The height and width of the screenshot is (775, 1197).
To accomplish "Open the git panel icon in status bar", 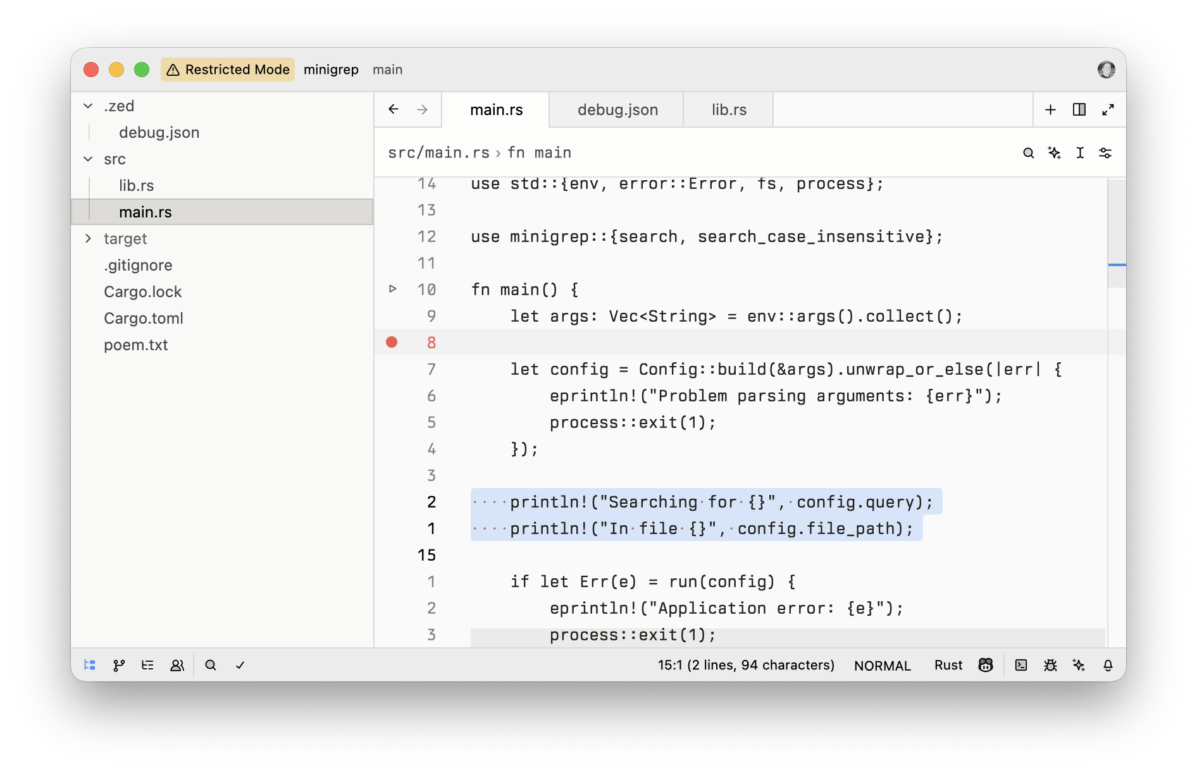I will click(119, 665).
